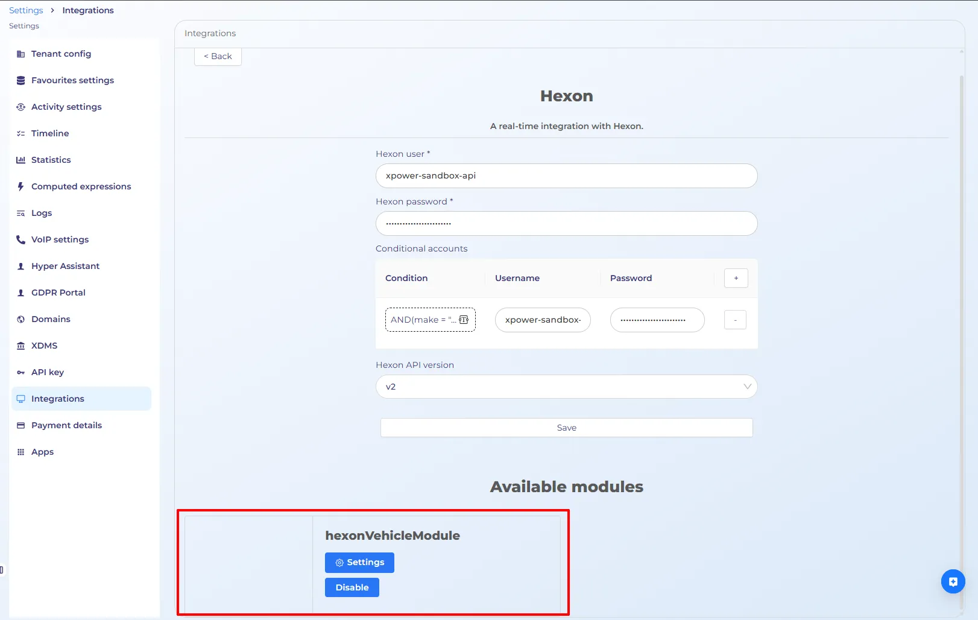Click the Hexon password field
This screenshot has width=978, height=620.
566,223
